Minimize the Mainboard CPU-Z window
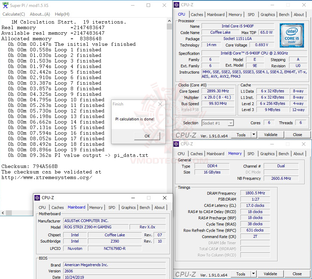 tap(133, 198)
